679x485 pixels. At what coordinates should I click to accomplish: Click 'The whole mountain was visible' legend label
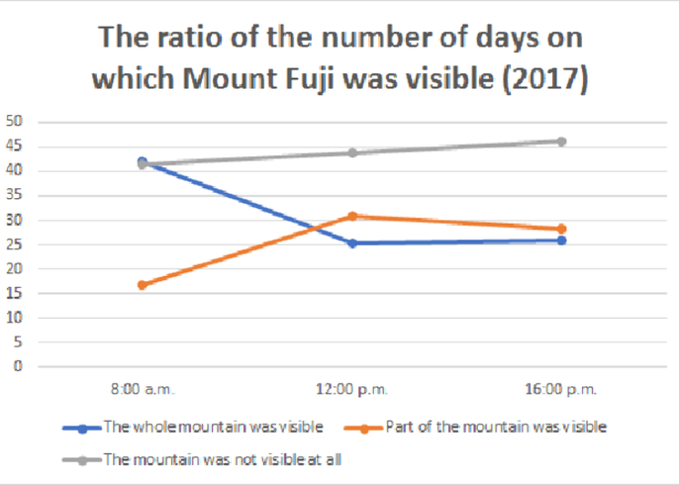pos(214,429)
